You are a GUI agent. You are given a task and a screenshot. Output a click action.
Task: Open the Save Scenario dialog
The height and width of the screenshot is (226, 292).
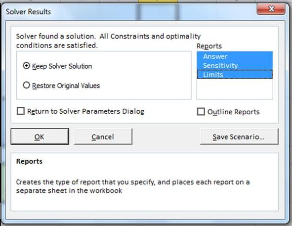239,136
